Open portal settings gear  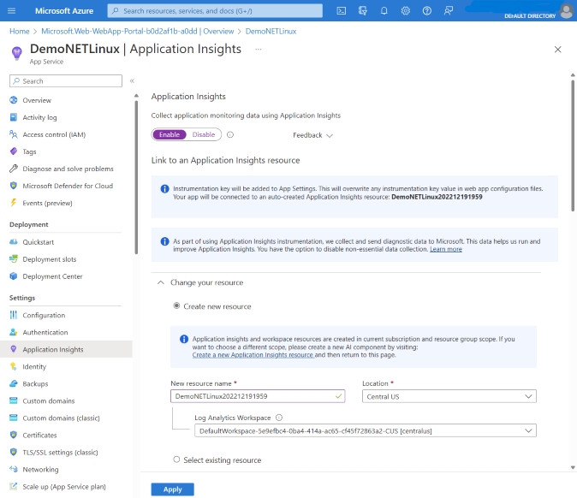coord(406,10)
